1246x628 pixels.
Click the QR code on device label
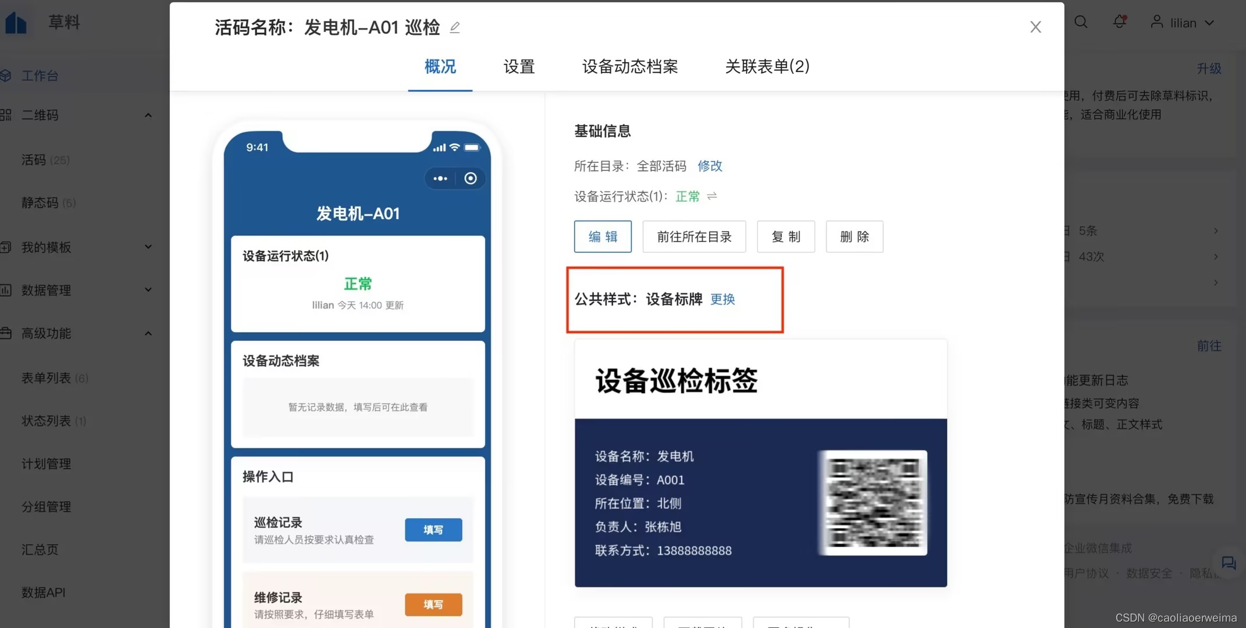pyautogui.click(x=873, y=502)
